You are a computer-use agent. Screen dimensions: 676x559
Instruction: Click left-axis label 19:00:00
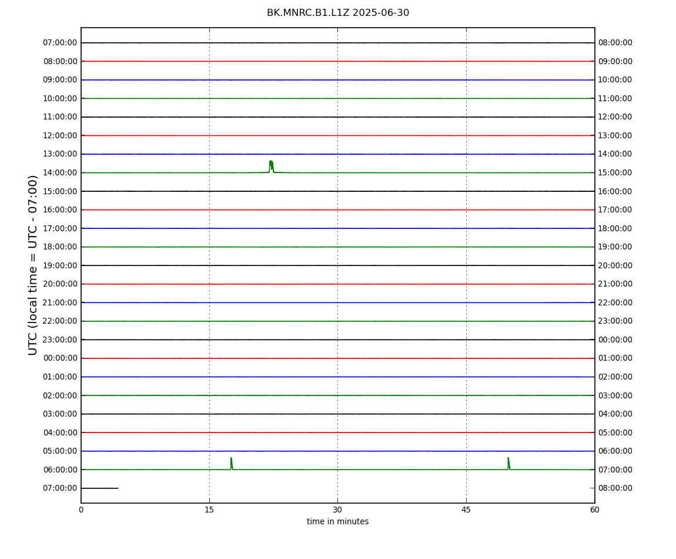coord(60,265)
